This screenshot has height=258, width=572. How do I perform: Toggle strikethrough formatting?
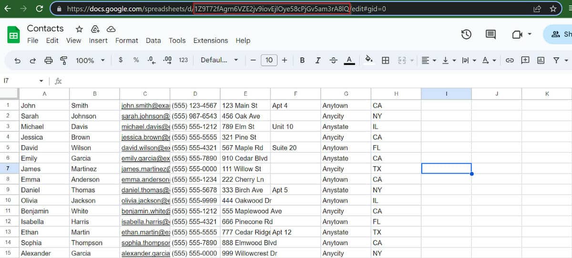pyautogui.click(x=334, y=60)
